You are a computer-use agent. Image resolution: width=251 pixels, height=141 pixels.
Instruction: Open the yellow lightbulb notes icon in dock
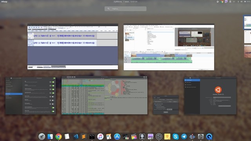tap(167, 137)
